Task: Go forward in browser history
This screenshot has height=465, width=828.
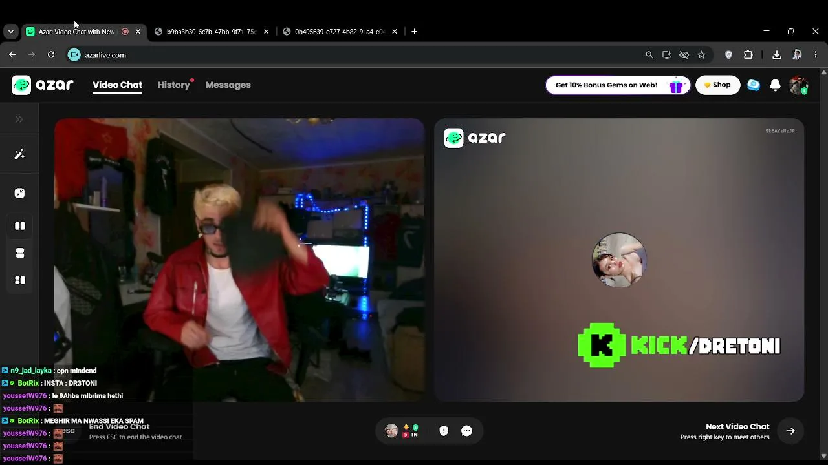Action: pos(31,55)
